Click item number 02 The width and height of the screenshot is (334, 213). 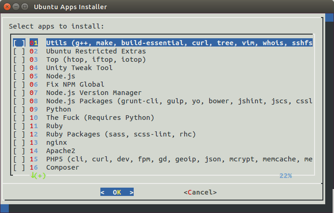(34, 51)
